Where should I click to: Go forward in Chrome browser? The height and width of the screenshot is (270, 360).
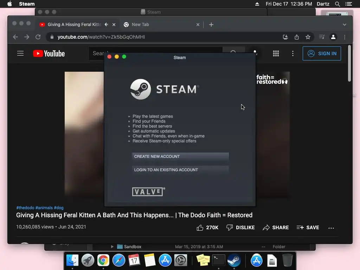pyautogui.click(x=27, y=37)
